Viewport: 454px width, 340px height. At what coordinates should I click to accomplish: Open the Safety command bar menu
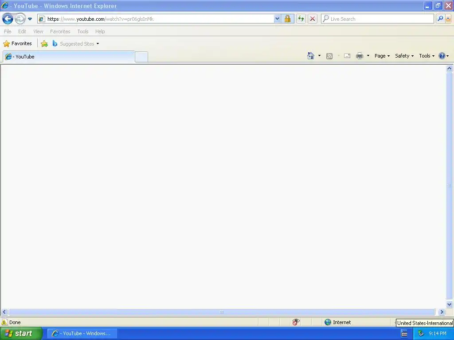coord(404,56)
